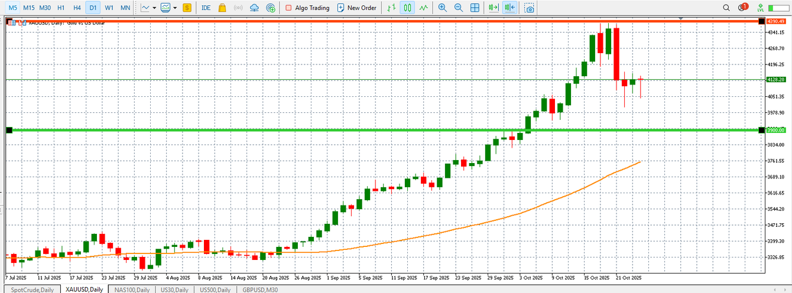Zoom out on the chart
792x293 pixels.
[458, 8]
